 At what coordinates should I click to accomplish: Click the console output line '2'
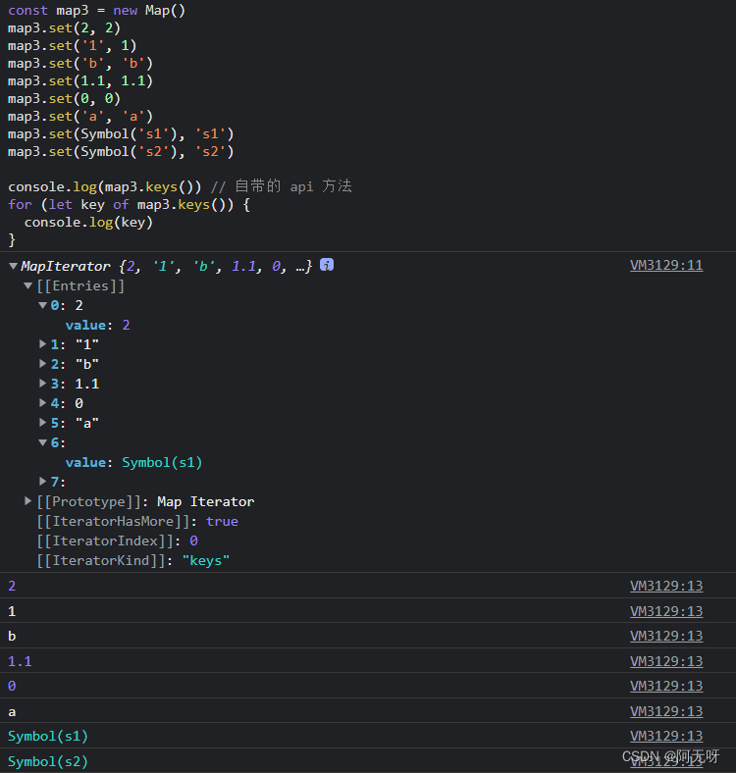pos(12,586)
